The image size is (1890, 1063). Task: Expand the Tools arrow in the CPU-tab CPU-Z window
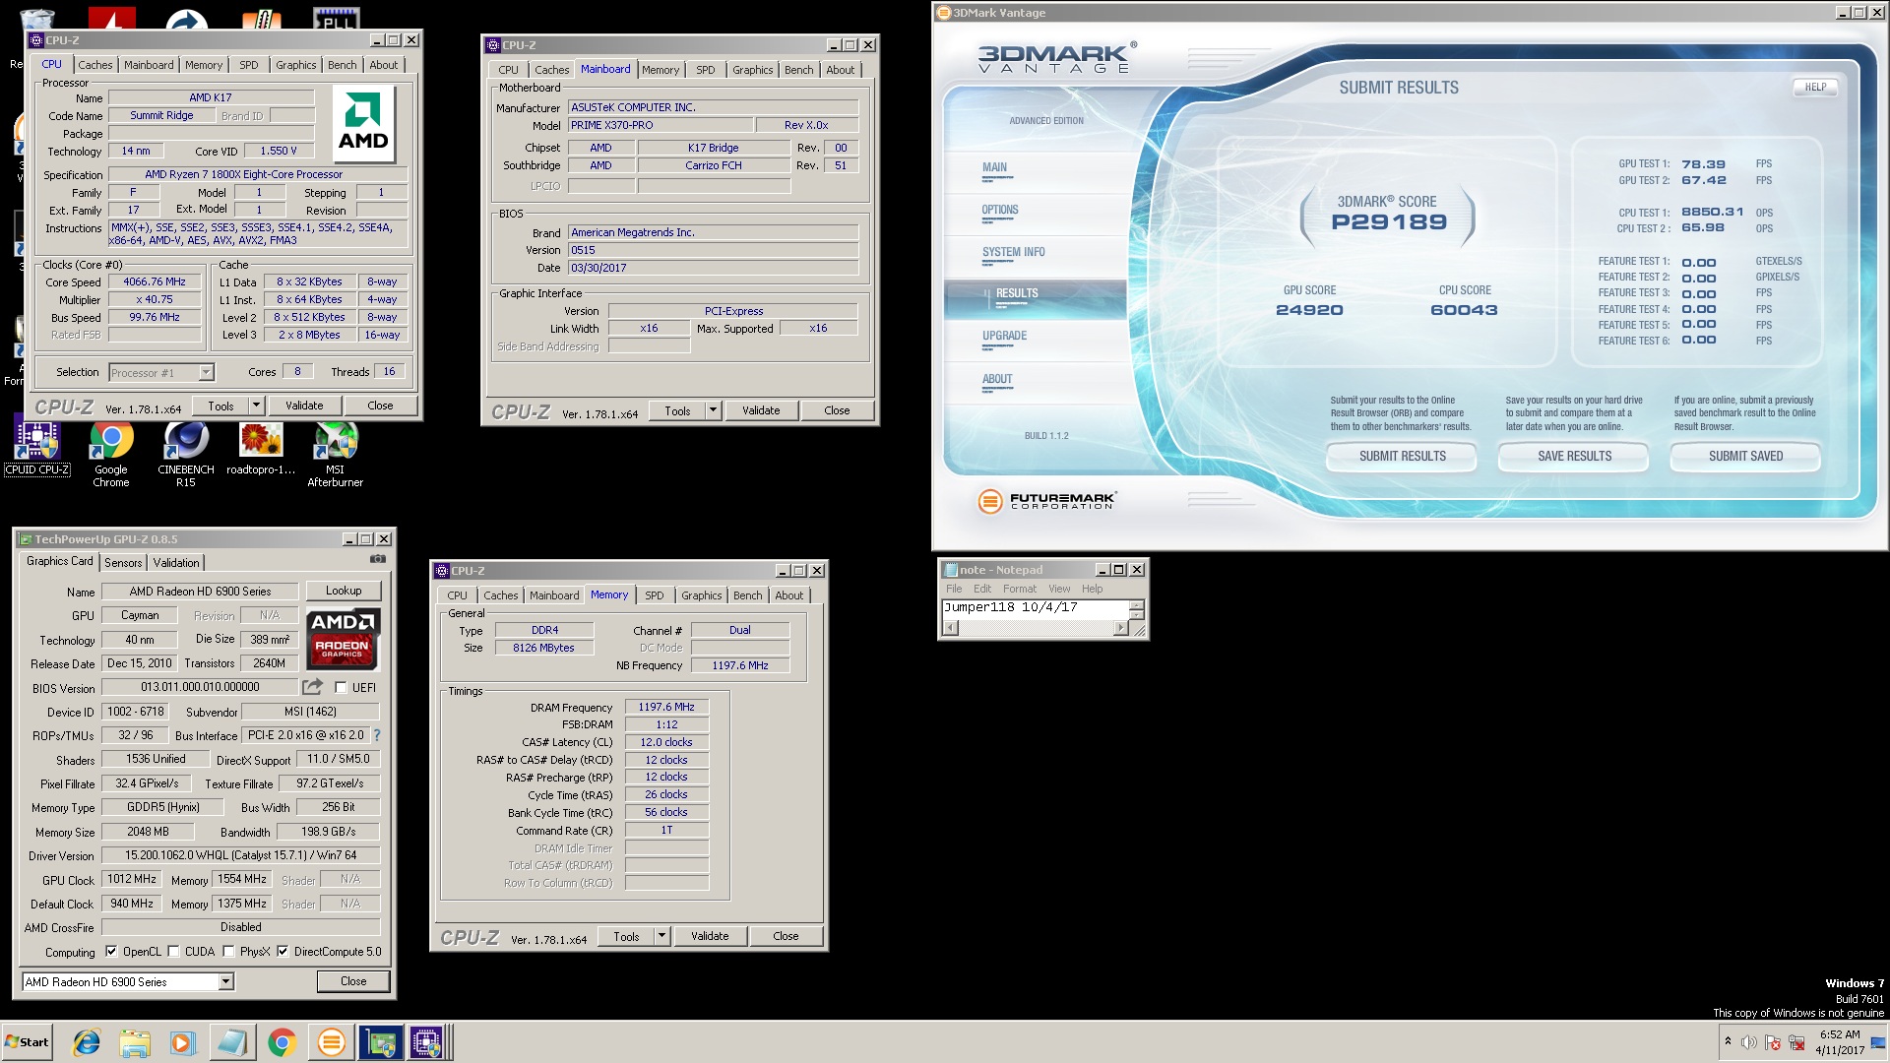click(x=256, y=406)
